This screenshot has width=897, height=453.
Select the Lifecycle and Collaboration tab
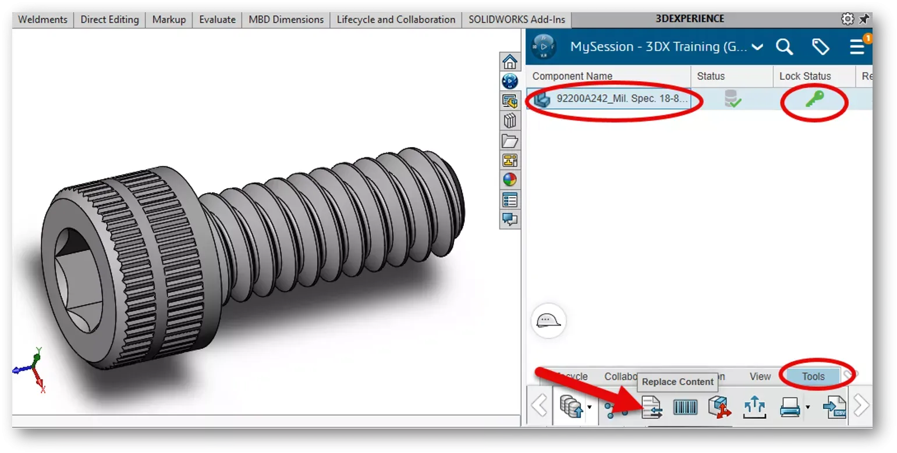(396, 19)
